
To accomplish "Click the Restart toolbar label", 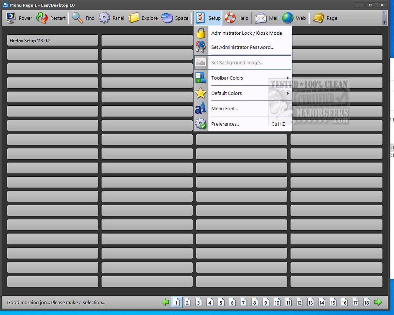I will pyautogui.click(x=58, y=18).
